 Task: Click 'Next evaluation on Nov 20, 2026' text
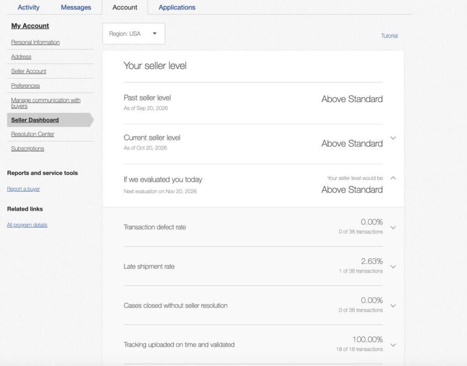click(160, 191)
